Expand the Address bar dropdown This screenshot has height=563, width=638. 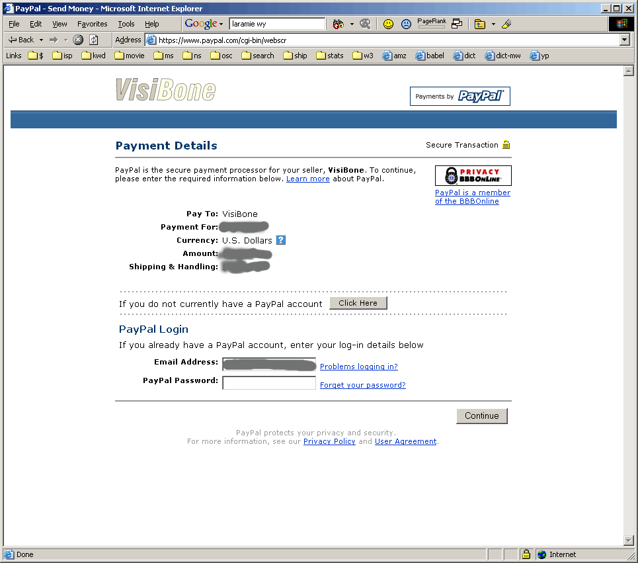[625, 40]
